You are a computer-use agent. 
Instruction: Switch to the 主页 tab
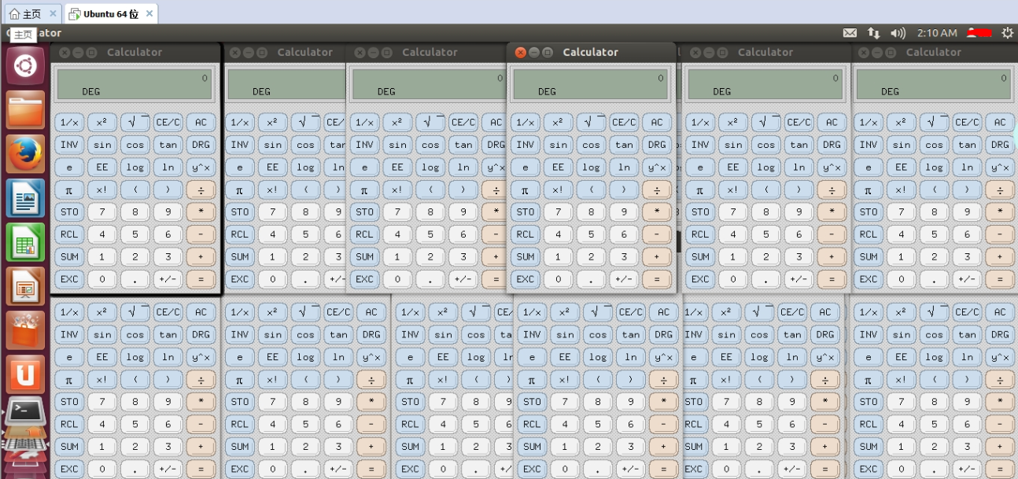31,13
